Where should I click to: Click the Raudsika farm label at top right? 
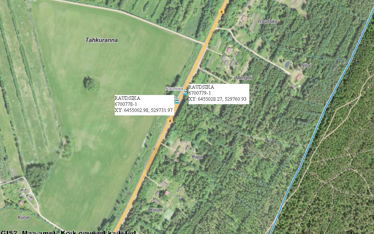[x=268, y=21]
